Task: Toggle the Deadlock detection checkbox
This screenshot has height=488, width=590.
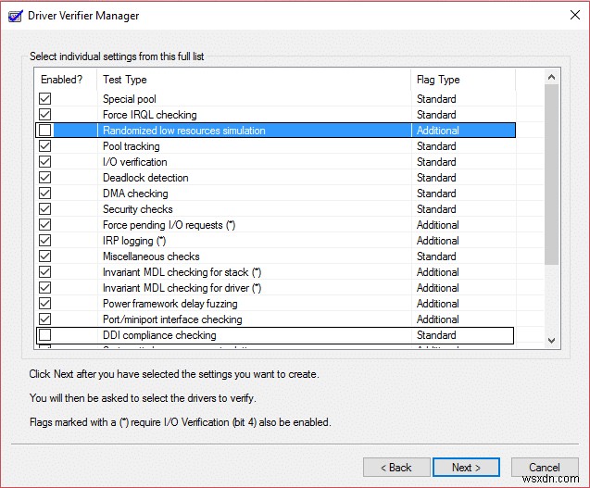Action: pyautogui.click(x=45, y=178)
